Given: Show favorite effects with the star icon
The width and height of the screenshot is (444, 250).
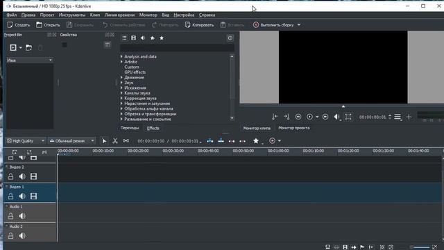Looking at the screenshot, I should click(162, 38).
